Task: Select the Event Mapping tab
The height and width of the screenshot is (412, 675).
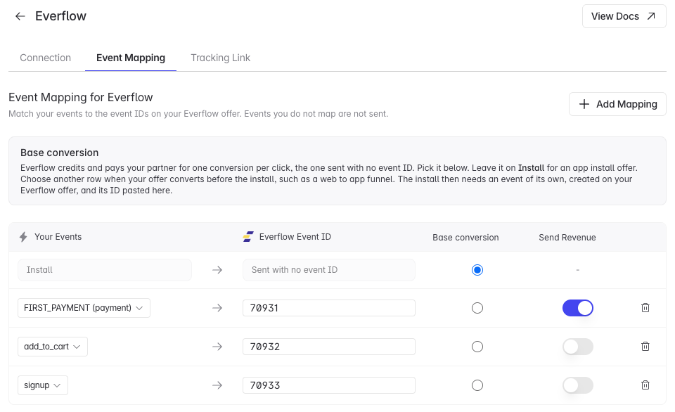Action: point(131,58)
